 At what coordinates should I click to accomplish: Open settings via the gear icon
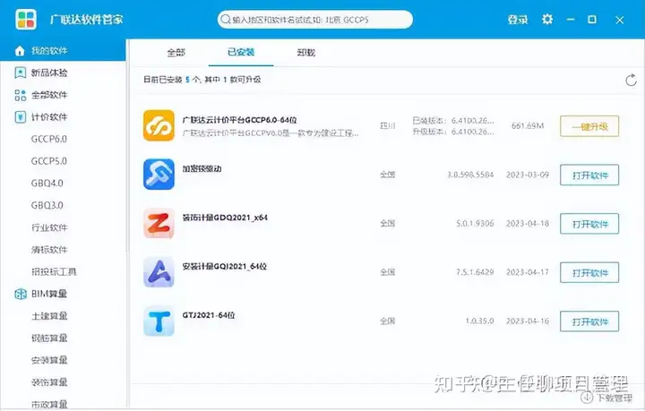coord(547,19)
